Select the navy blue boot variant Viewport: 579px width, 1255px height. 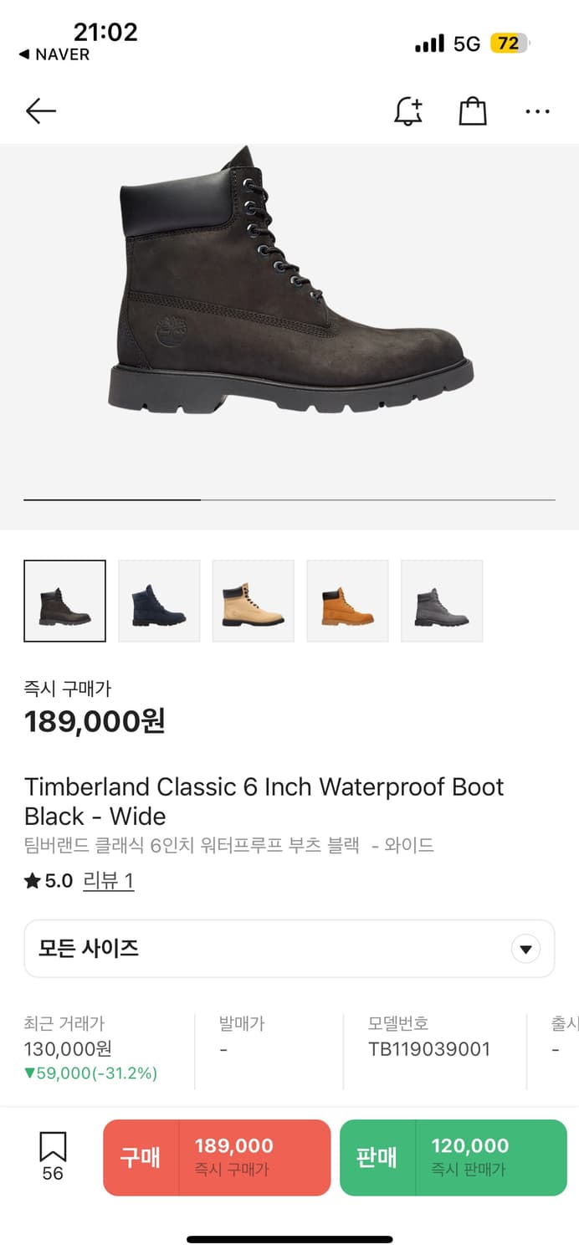(x=159, y=601)
